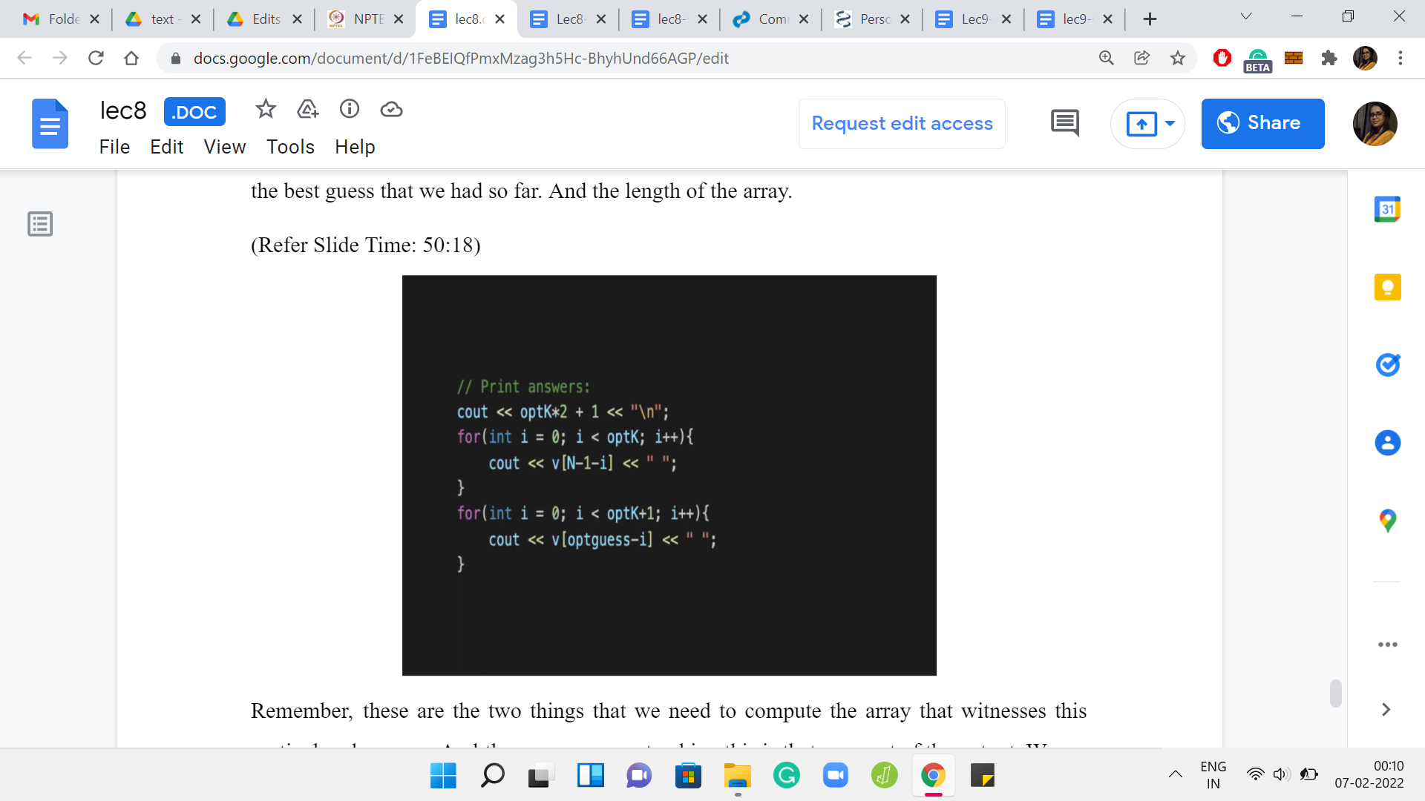This screenshot has height=801, width=1425.
Task: Open document details info icon
Action: point(350,110)
